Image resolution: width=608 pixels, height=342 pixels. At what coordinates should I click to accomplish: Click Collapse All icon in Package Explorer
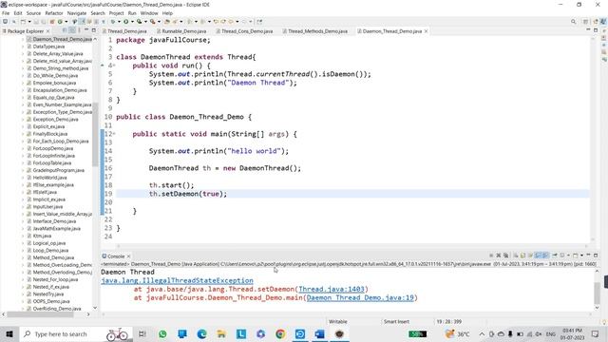click(65, 30)
